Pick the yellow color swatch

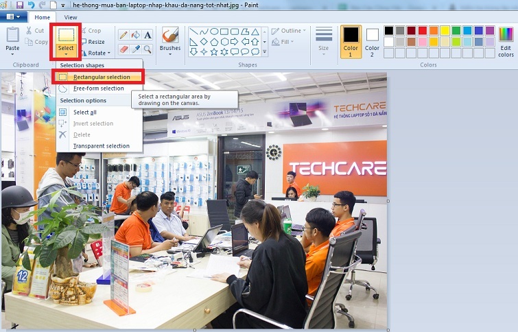445,30
